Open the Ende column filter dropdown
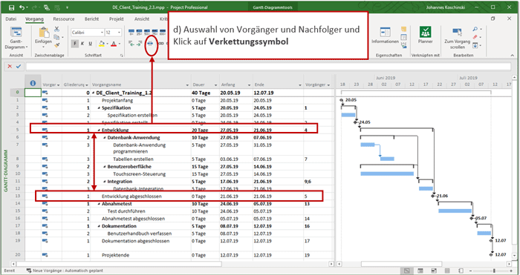The height and width of the screenshot is (275, 520). click(x=300, y=85)
